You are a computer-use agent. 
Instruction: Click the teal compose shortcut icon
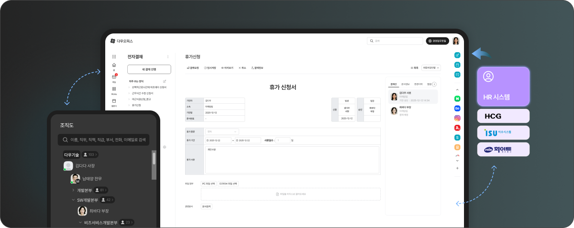[x=457, y=55]
